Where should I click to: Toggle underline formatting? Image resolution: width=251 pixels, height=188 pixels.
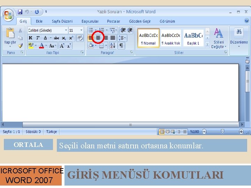point(45,38)
